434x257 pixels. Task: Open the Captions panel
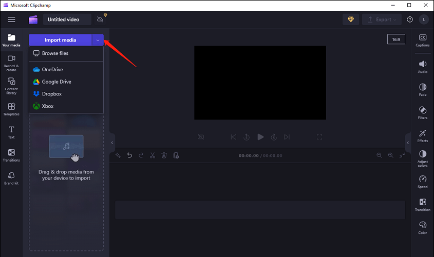(422, 40)
